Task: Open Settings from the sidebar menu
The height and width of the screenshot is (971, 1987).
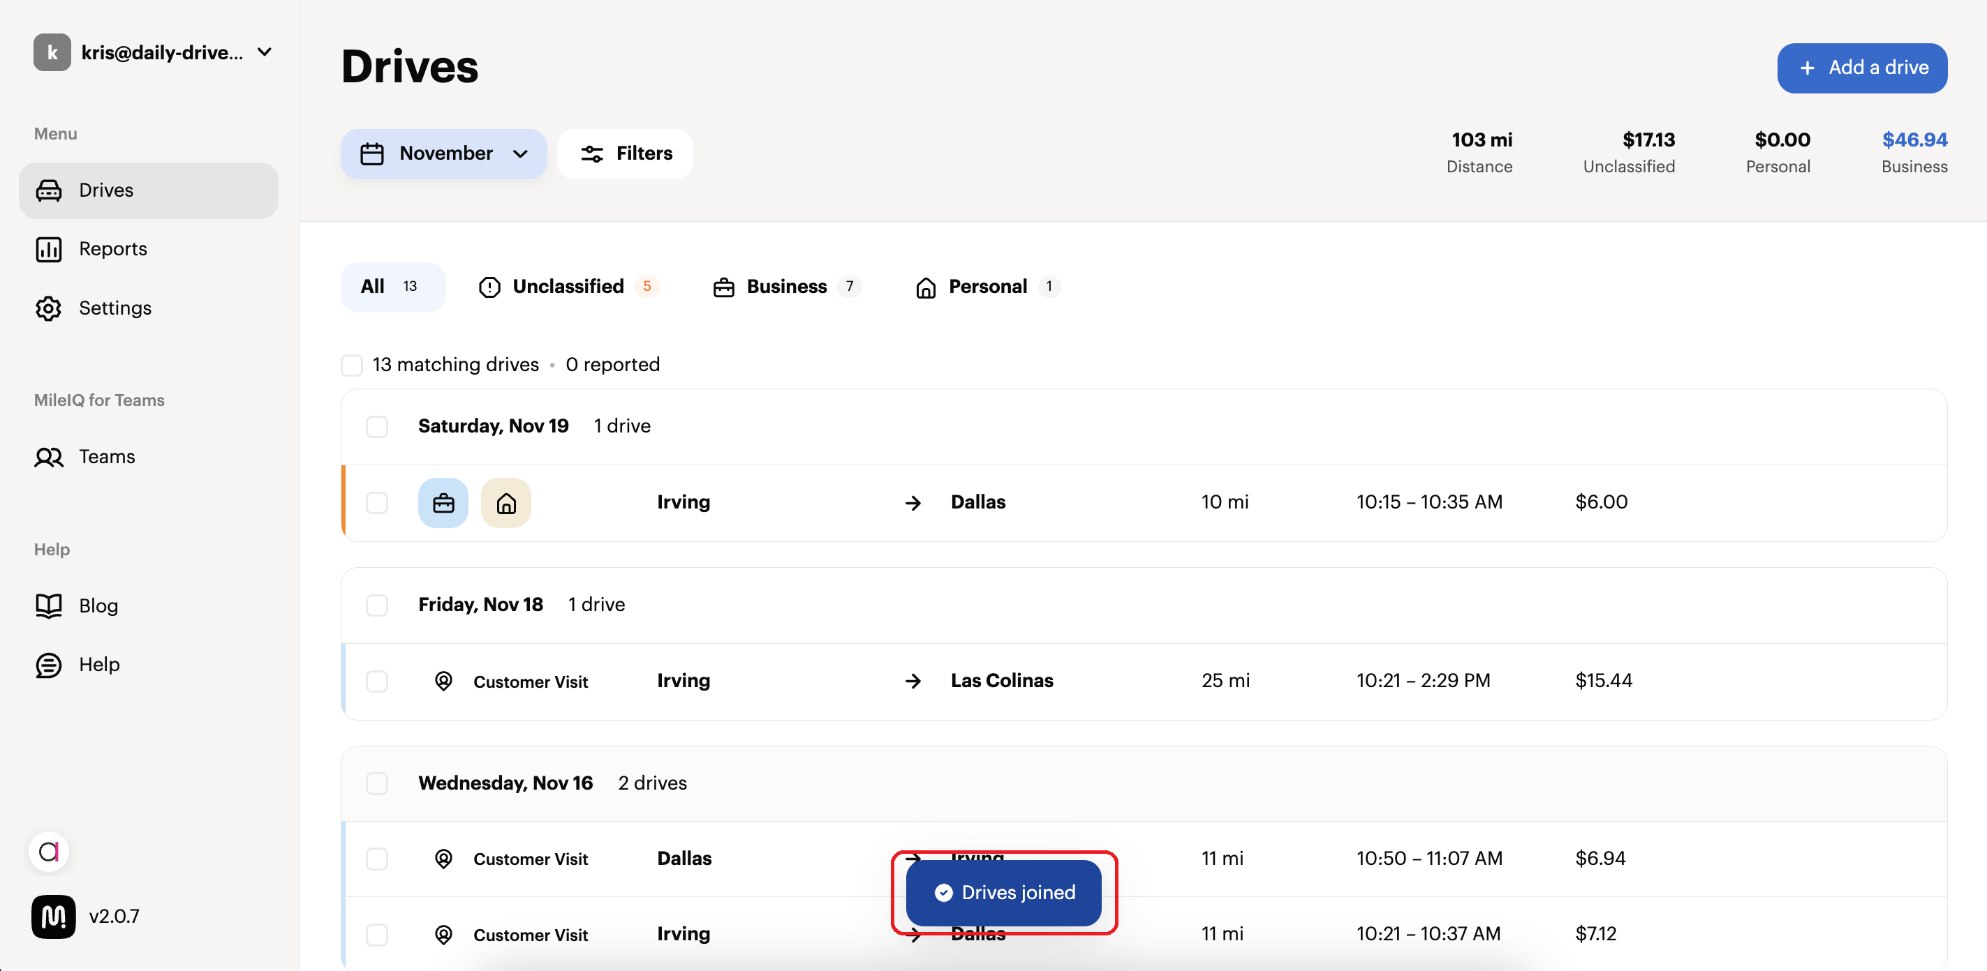Action: [x=148, y=308]
